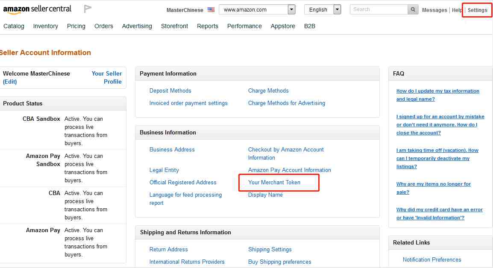Viewport: 493px width, 268px height.
Task: Open FAQ about credit card error
Action: click(439, 214)
